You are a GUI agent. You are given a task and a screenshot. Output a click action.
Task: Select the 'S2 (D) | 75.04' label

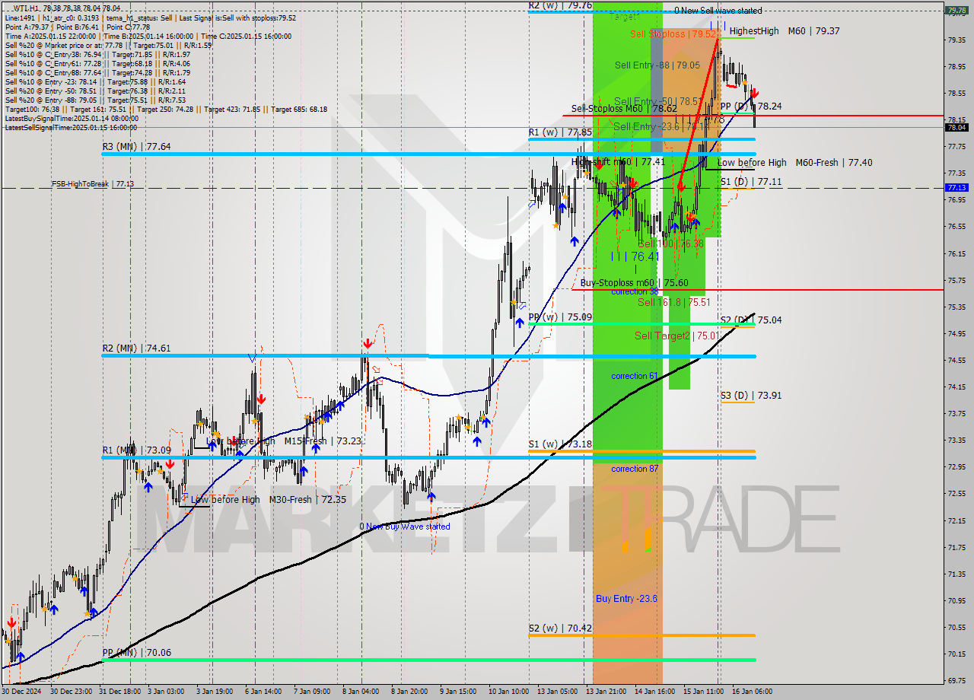[751, 320]
